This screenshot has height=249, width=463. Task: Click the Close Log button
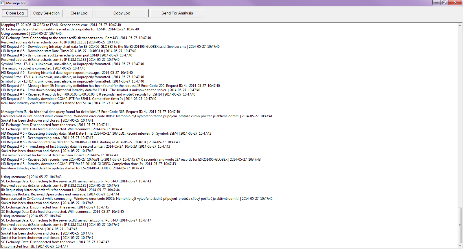point(15,13)
